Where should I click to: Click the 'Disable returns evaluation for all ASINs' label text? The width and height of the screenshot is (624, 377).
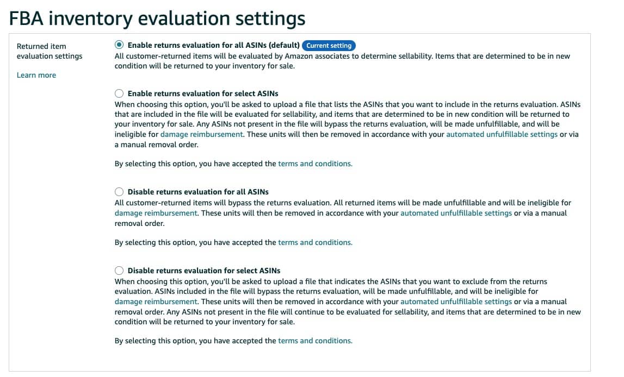point(198,192)
